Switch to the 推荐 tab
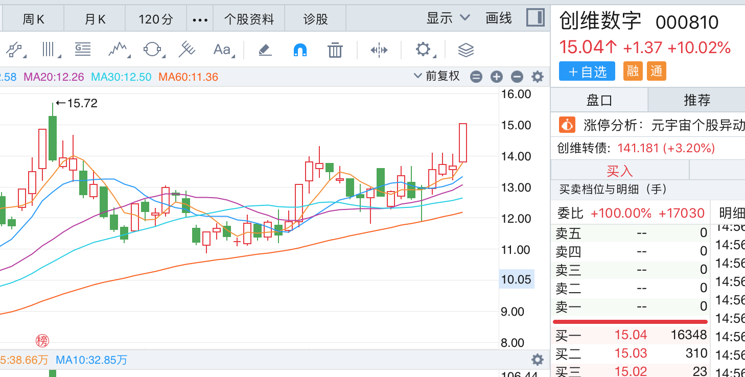The width and height of the screenshot is (745, 377). click(697, 100)
